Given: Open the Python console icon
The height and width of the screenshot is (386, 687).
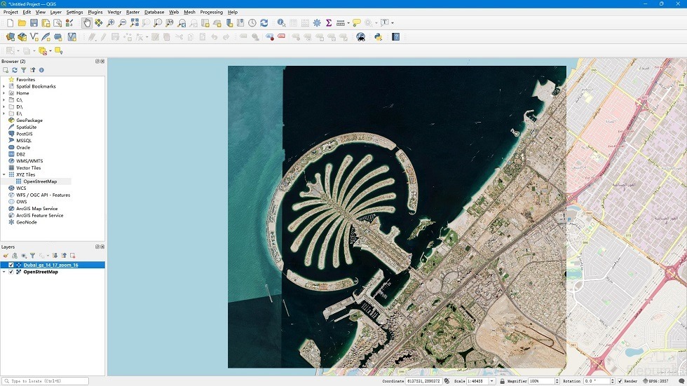Looking at the screenshot, I should (379, 36).
